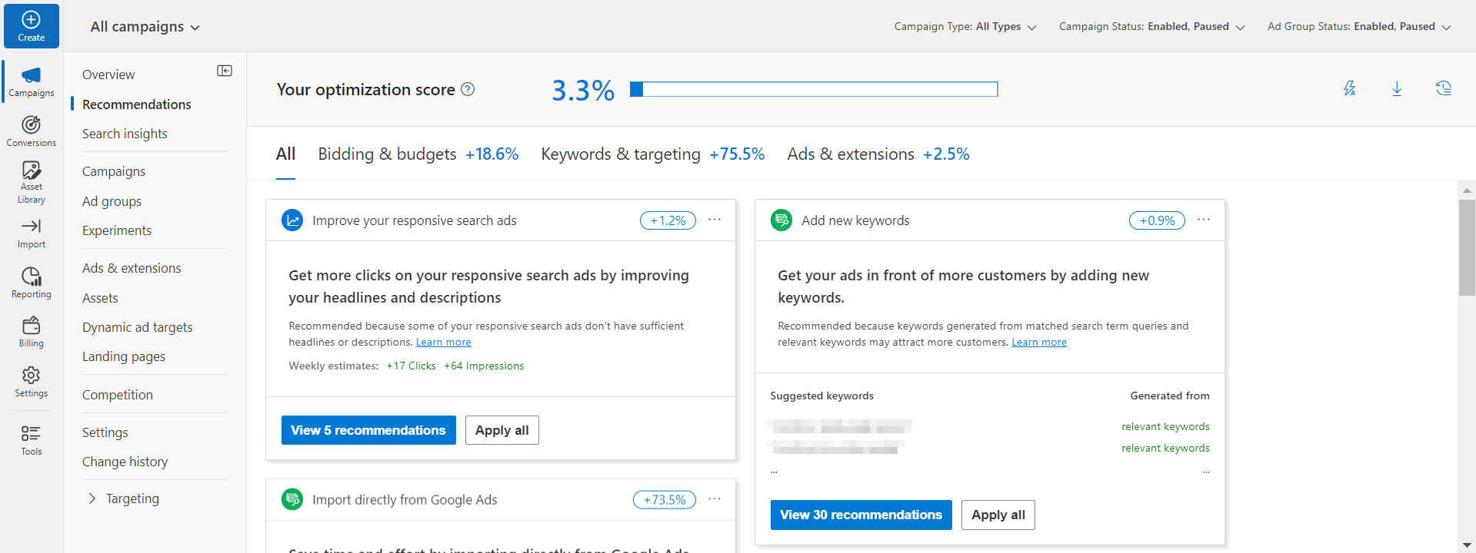Collapse the navigation panel with the toggle icon
Viewport: 1476px width, 553px height.
(x=225, y=71)
